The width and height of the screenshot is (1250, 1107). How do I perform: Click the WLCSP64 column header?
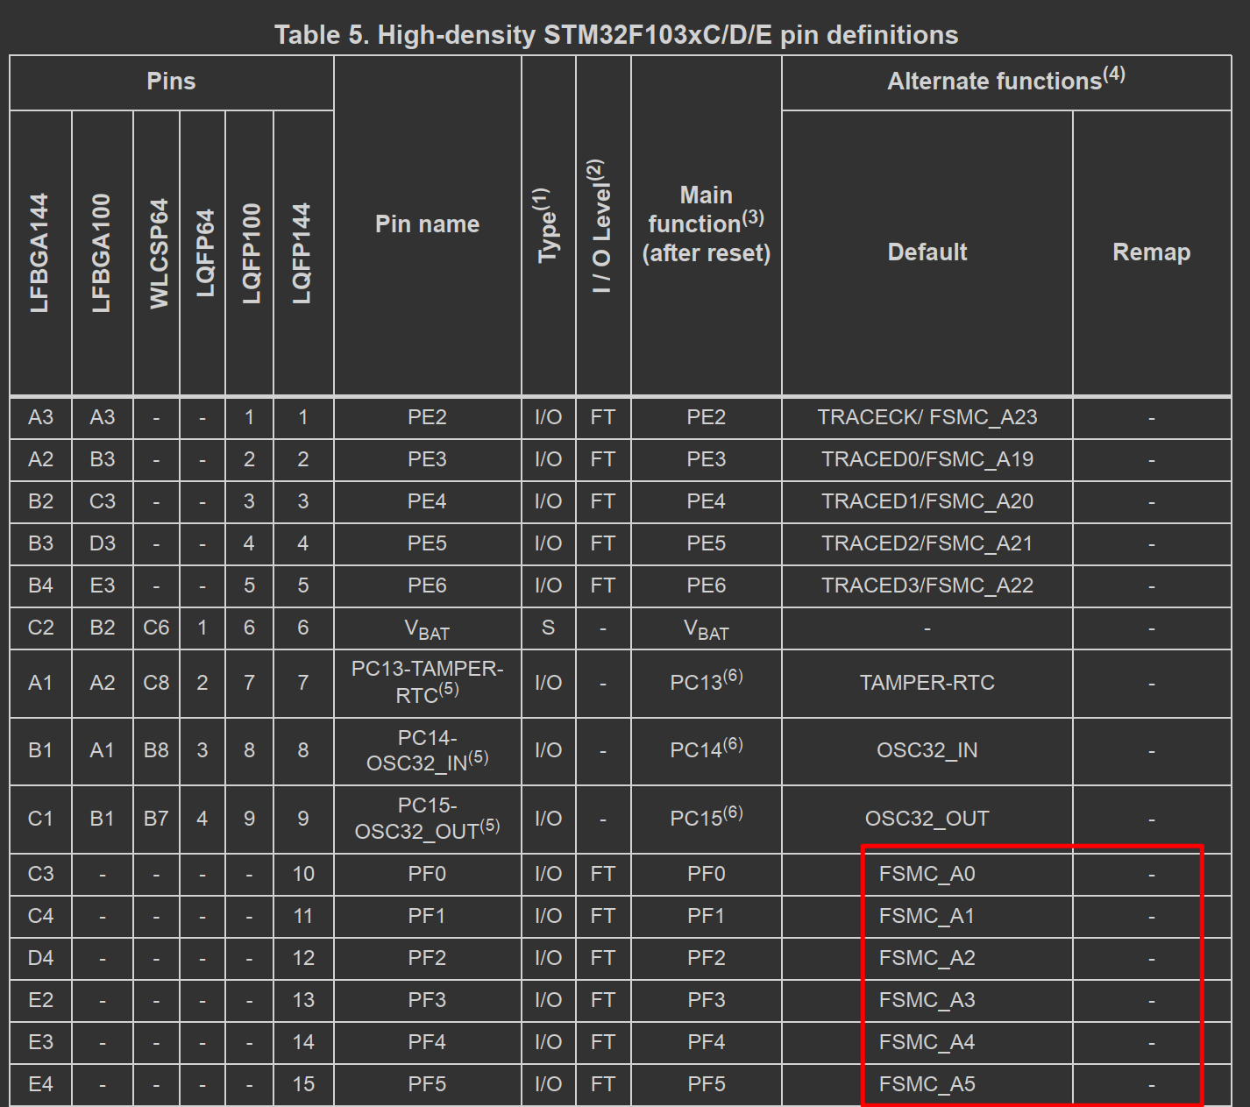(x=158, y=253)
